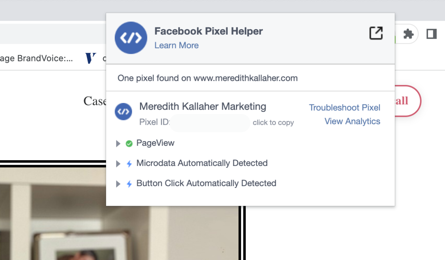The image size is (445, 260).
Task: Click the green PageView status checkmark
Action: [x=129, y=144]
